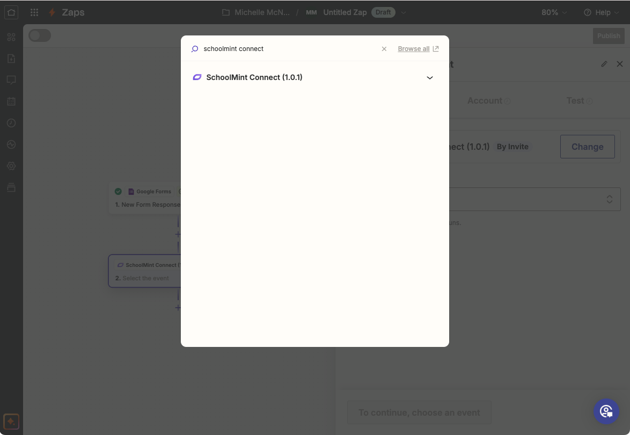The height and width of the screenshot is (435, 630).
Task: Click the SchoolMint Connect app logo
Action: (197, 77)
